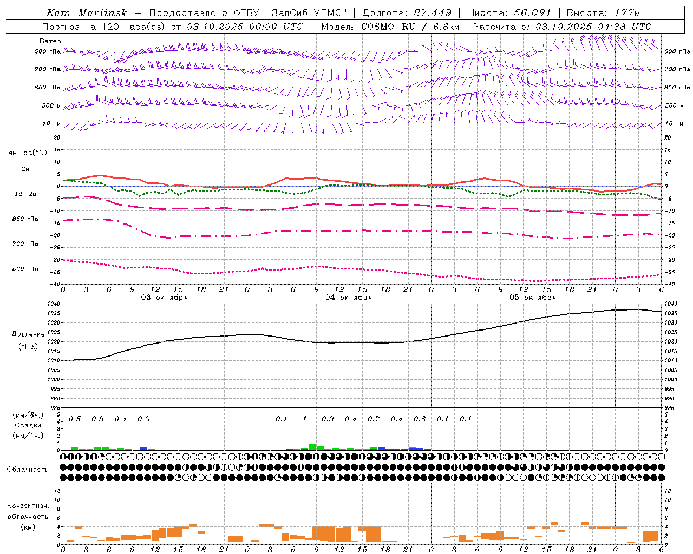
Task: Click the Ветер panel label
Action: [50, 41]
